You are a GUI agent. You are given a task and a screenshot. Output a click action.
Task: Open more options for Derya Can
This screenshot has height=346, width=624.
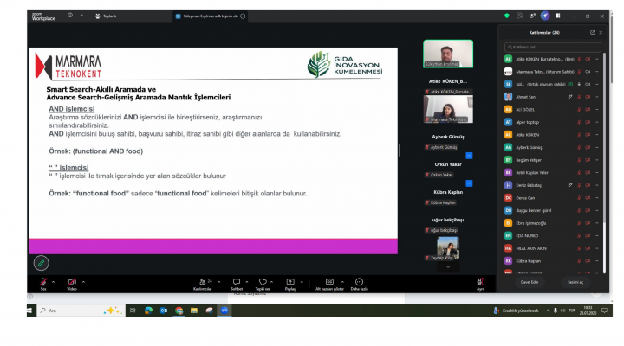pyautogui.click(x=596, y=198)
